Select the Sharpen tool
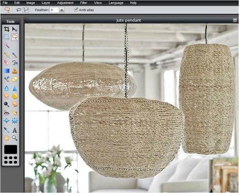This screenshot has height=193, width=239. tap(15, 88)
